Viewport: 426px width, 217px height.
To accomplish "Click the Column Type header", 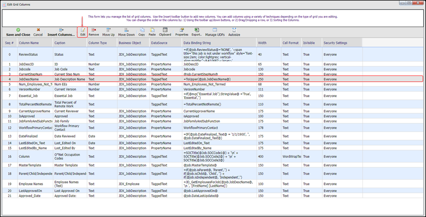I will pos(102,43).
